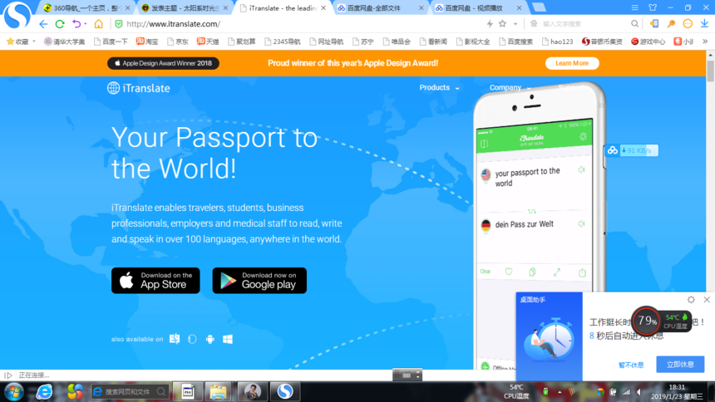The image size is (715, 402).
Task: Click the speaker icon beside dein Pass zur Welt
Action: pyautogui.click(x=581, y=223)
